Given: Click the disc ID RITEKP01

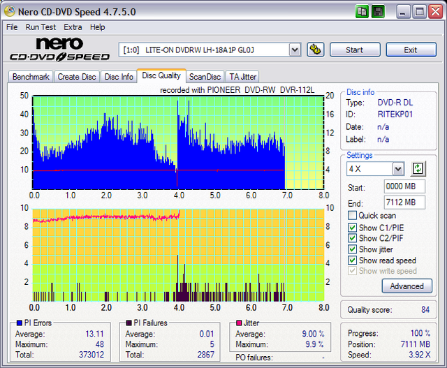Looking at the screenshot, I should coord(395,115).
